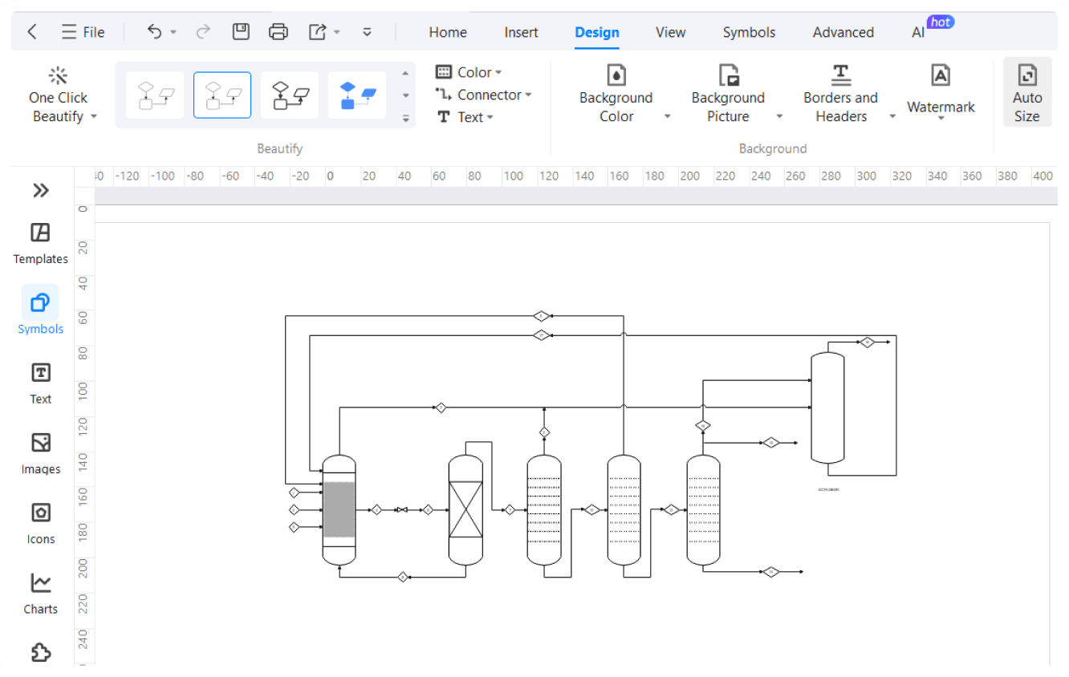Switch to the Home tab
Screen dimensions: 1069x677
click(x=448, y=32)
